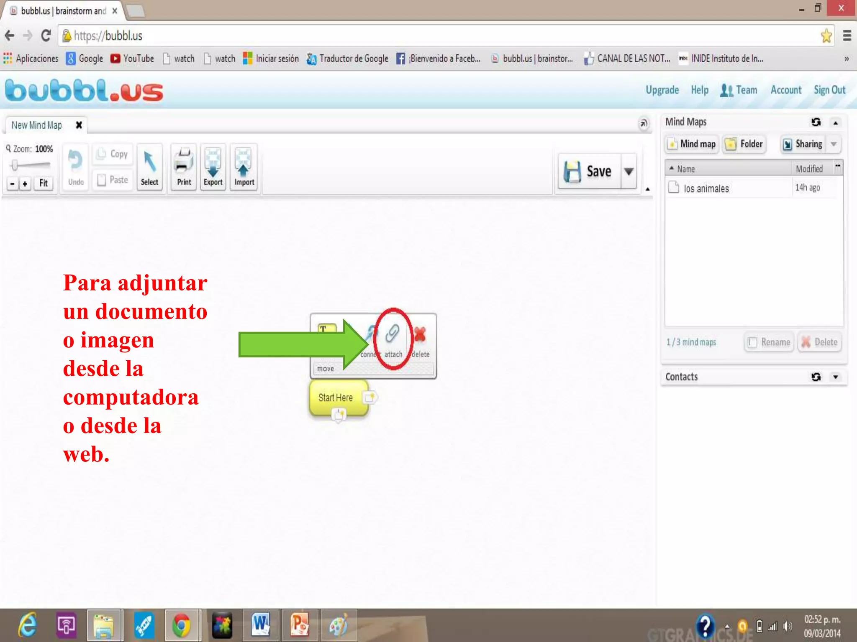Click the Paste button
The image size is (857, 642).
tap(112, 180)
